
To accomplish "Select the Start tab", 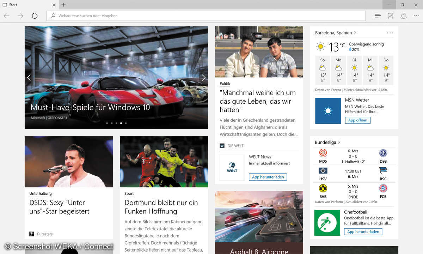I will [x=29, y=5].
